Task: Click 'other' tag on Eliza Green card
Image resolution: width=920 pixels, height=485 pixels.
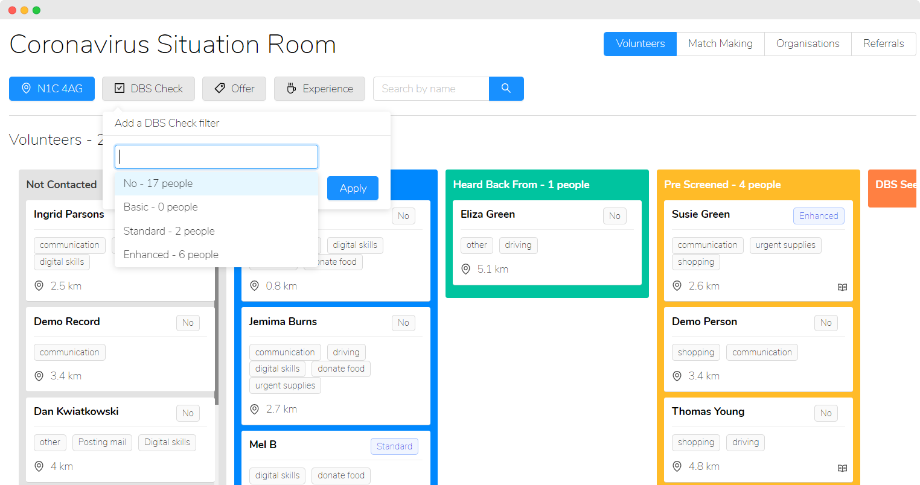Action: 477,245
